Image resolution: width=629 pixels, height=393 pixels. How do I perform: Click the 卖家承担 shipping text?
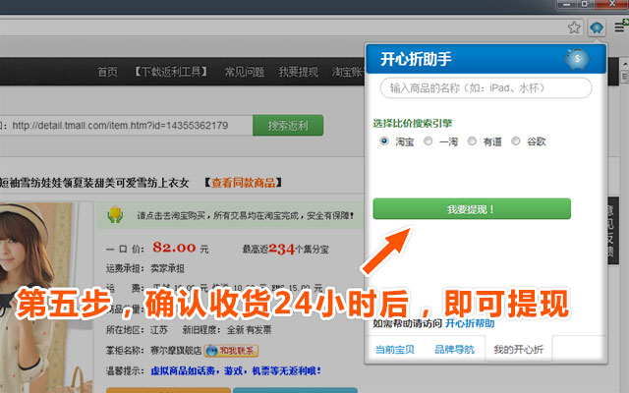coord(167,268)
